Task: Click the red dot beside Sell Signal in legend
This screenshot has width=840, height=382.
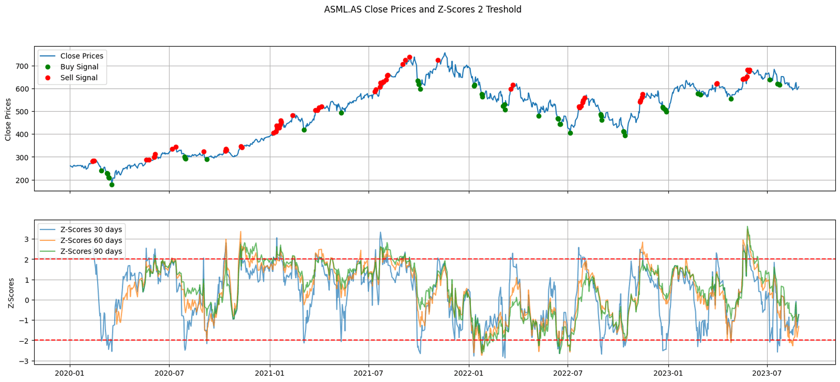Action: pos(48,78)
